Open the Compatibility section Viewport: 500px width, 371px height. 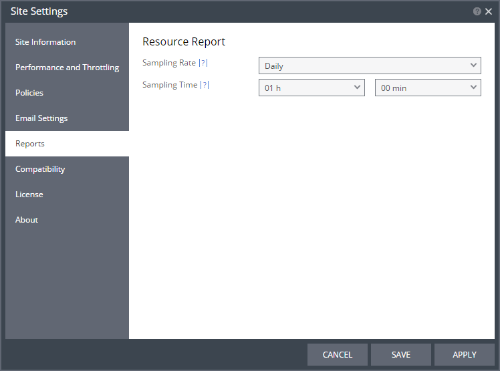click(67, 169)
